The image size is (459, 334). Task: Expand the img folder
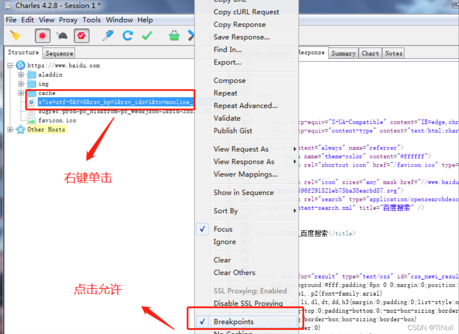[x=21, y=84]
